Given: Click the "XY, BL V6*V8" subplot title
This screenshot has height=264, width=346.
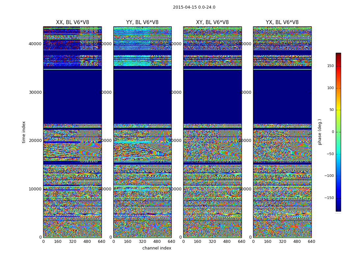Looking at the screenshot, I should click(212, 22).
